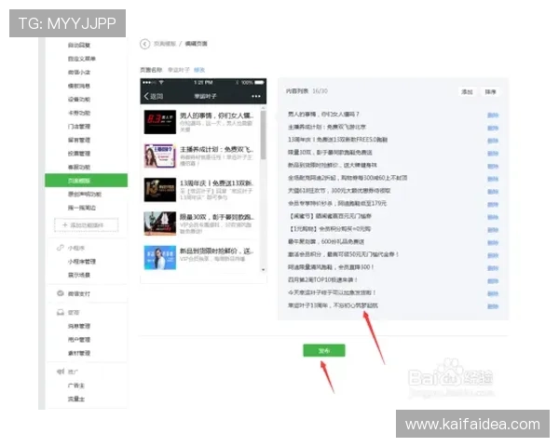The width and height of the screenshot is (559, 447).
Task: Click the 小程序 link icon in the sidebar
Action: click(61, 248)
